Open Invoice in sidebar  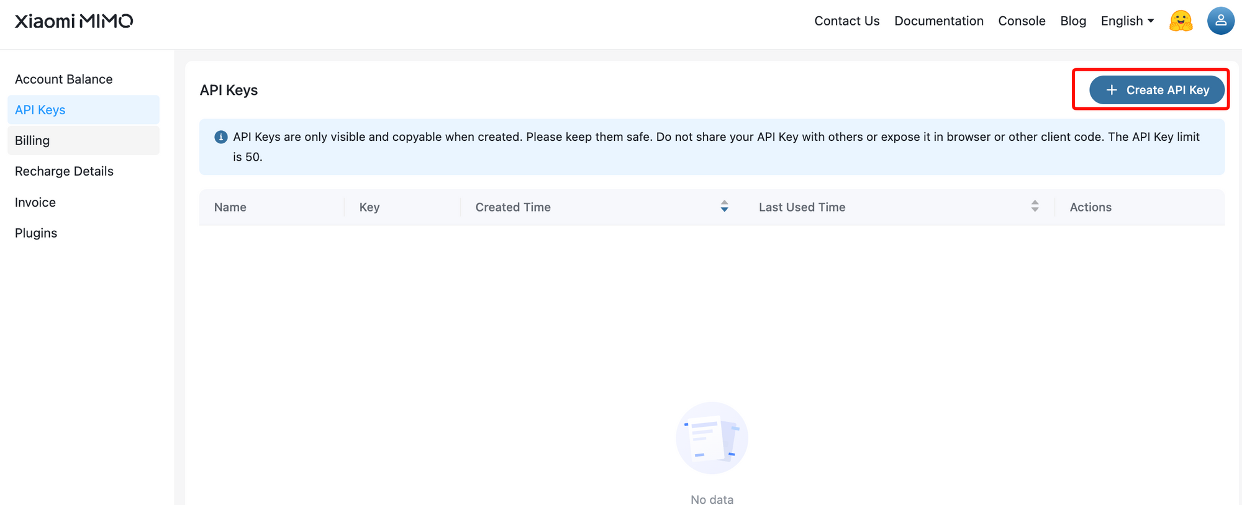click(x=83, y=202)
